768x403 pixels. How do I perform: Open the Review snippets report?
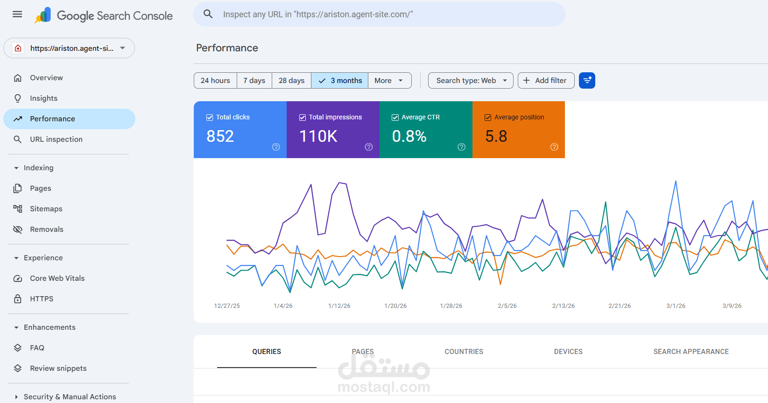click(x=69, y=368)
